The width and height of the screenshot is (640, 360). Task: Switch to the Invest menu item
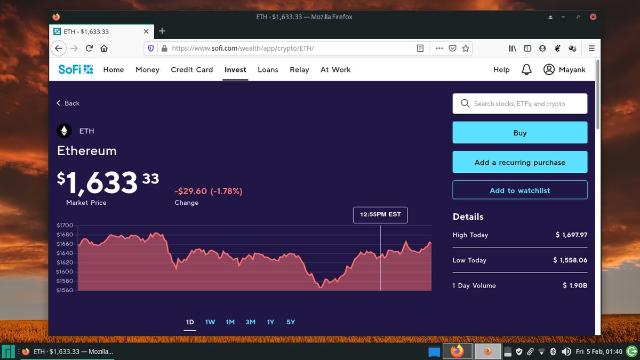(235, 69)
